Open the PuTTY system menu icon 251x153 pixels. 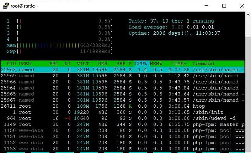pos(5,5)
